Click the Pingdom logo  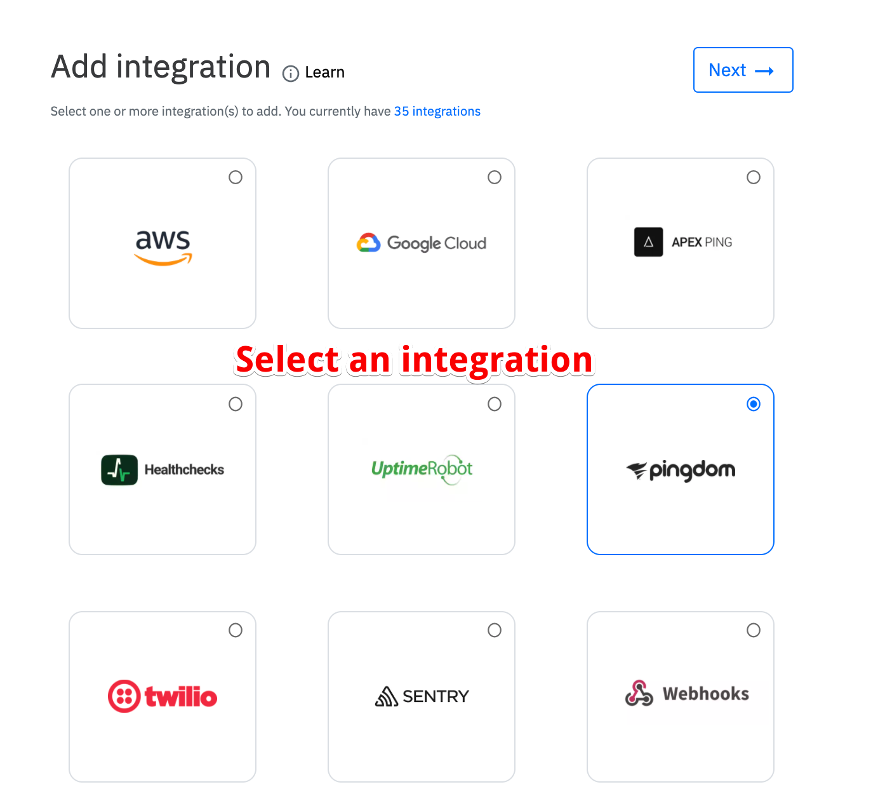point(681,471)
